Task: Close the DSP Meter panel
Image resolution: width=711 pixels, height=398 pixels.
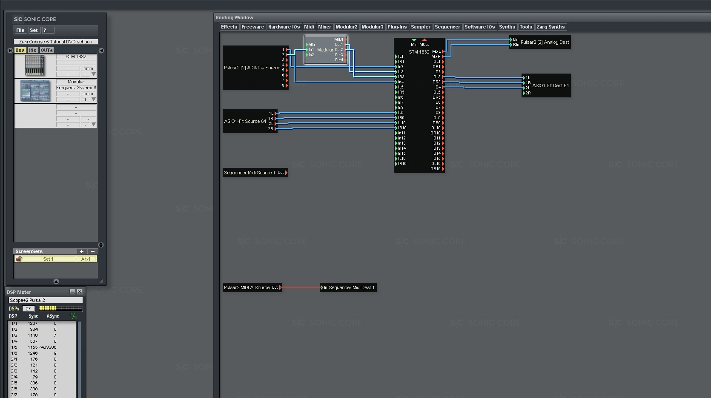Action: point(80,292)
